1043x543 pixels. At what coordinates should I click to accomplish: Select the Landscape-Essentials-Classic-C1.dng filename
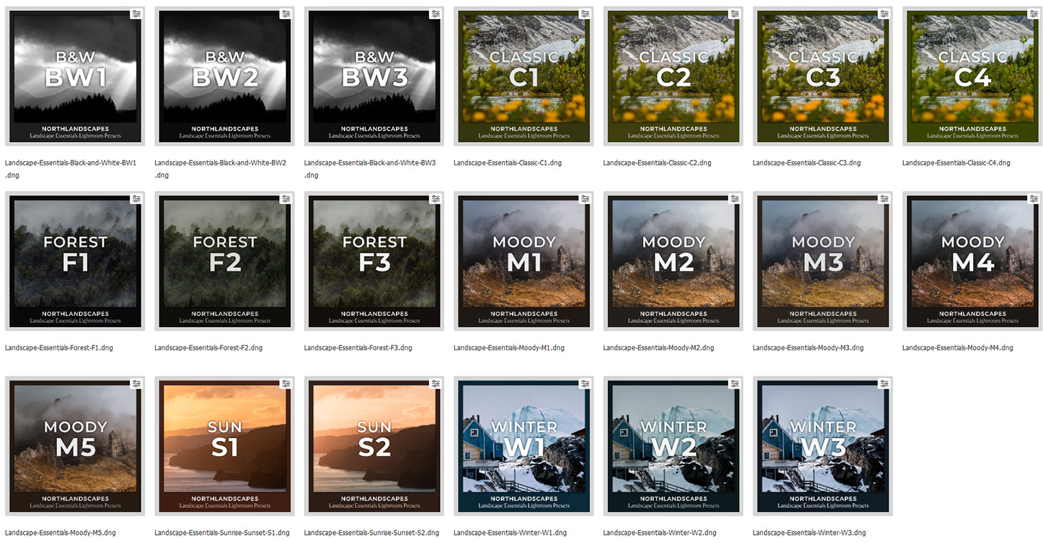[506, 162]
